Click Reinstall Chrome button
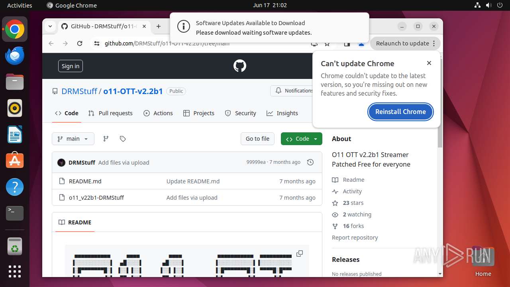 pyautogui.click(x=401, y=112)
